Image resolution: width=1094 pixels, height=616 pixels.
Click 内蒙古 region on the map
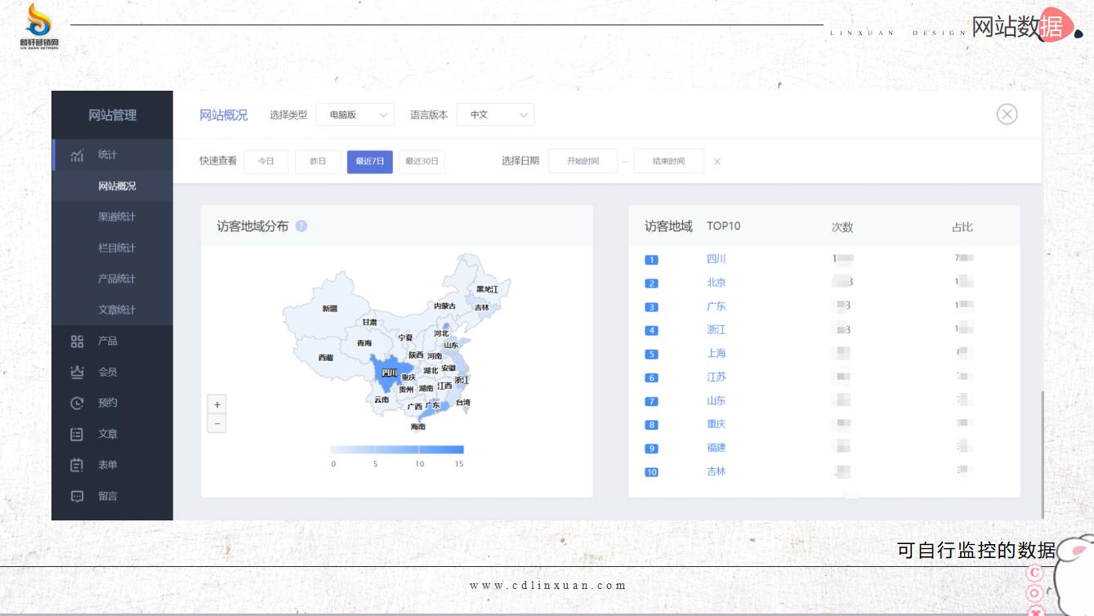444,306
